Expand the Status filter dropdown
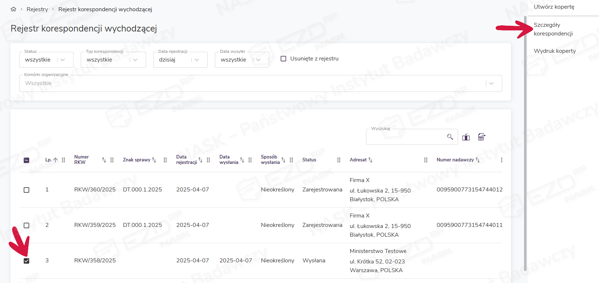 click(63, 60)
